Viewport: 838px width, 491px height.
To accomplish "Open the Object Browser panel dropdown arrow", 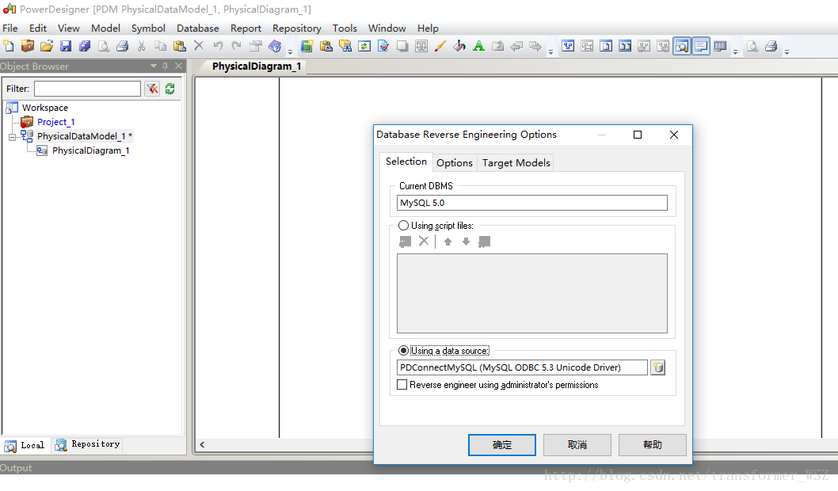I will click(x=154, y=66).
